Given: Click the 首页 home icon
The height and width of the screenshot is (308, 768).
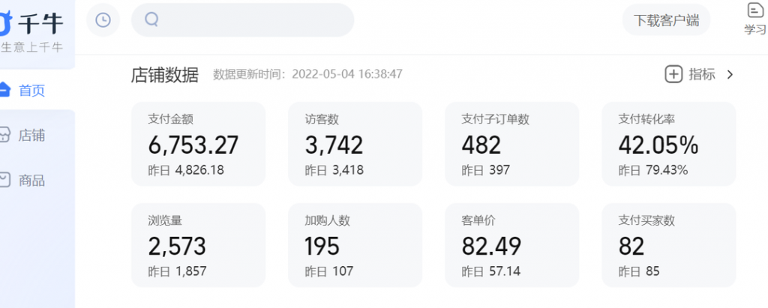Looking at the screenshot, I should tap(4, 90).
